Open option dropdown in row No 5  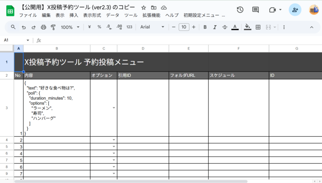pyautogui.click(x=114, y=160)
